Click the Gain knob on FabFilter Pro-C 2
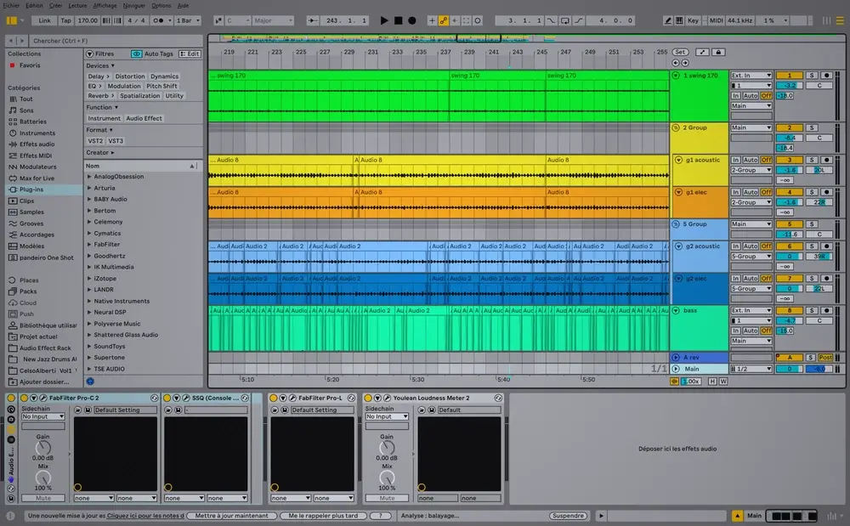This screenshot has width=850, height=526. pyautogui.click(x=42, y=448)
